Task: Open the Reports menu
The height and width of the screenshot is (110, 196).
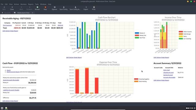Action: [x=31, y=4]
